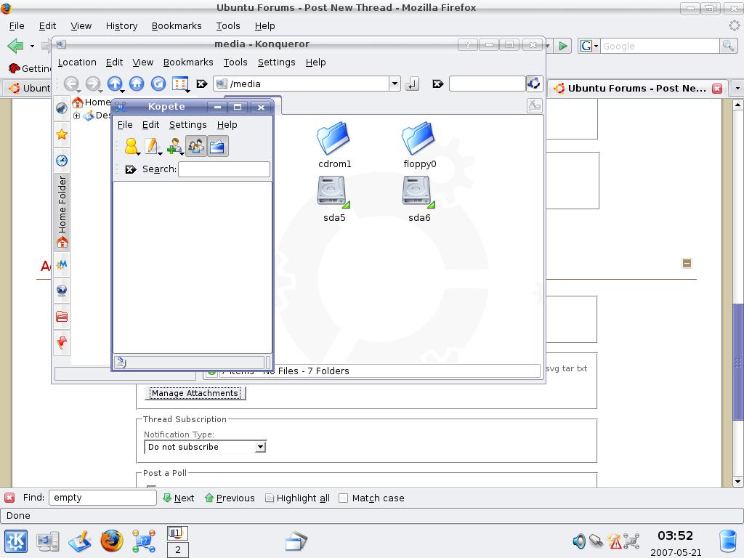Image resolution: width=744 pixels, height=558 pixels.
Task: Open the KDE K menu
Action: pyautogui.click(x=16, y=541)
